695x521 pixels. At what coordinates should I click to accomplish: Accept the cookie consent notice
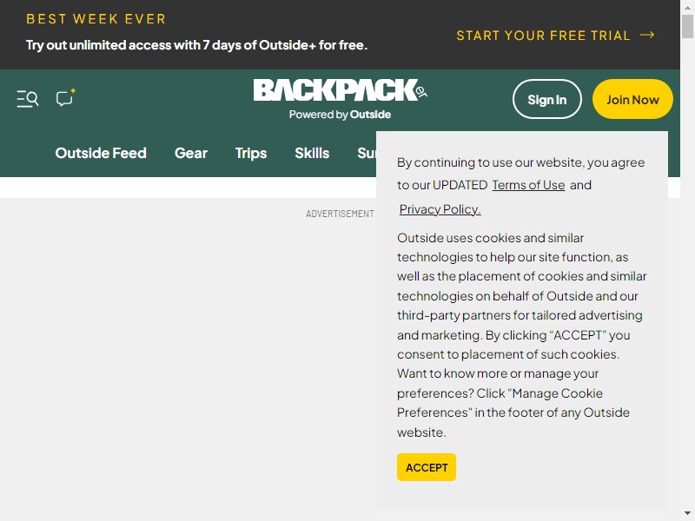[427, 467]
